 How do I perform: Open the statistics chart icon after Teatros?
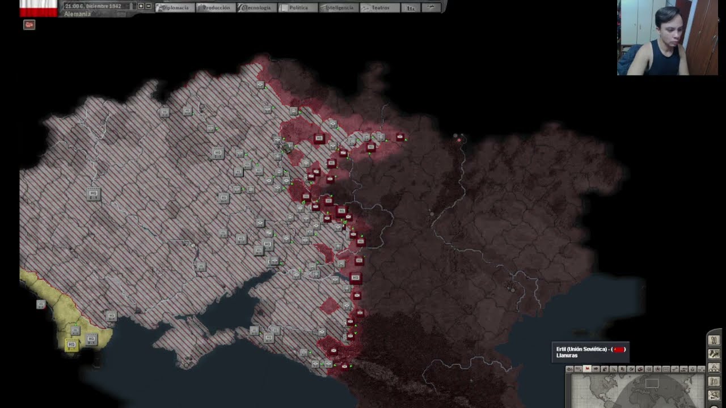click(x=411, y=7)
